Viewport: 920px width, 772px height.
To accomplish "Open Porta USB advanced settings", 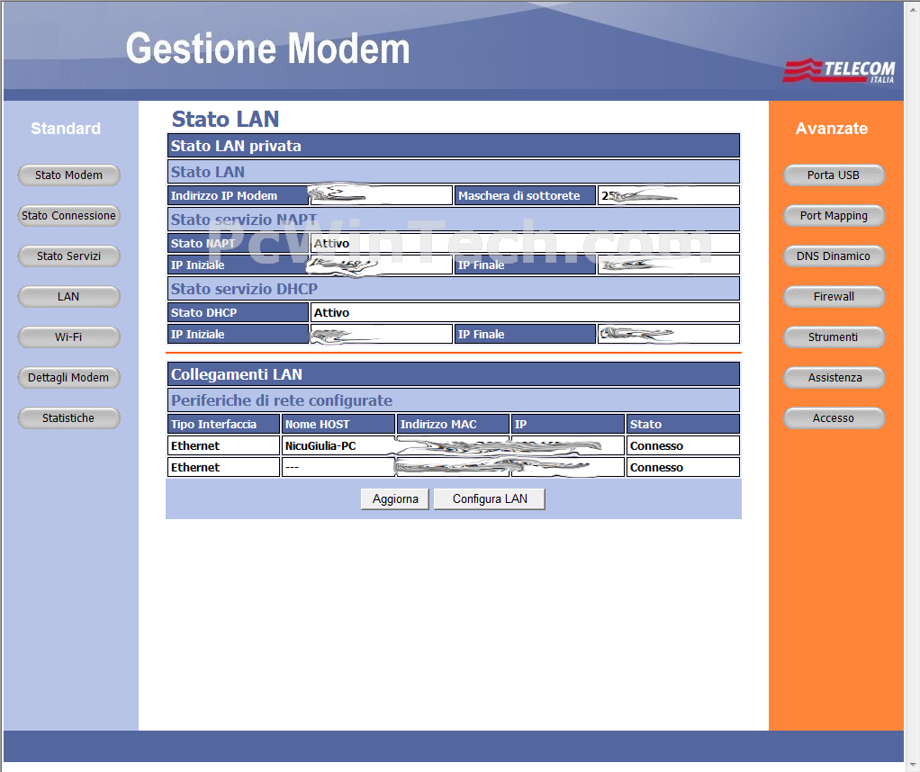I will click(x=834, y=175).
